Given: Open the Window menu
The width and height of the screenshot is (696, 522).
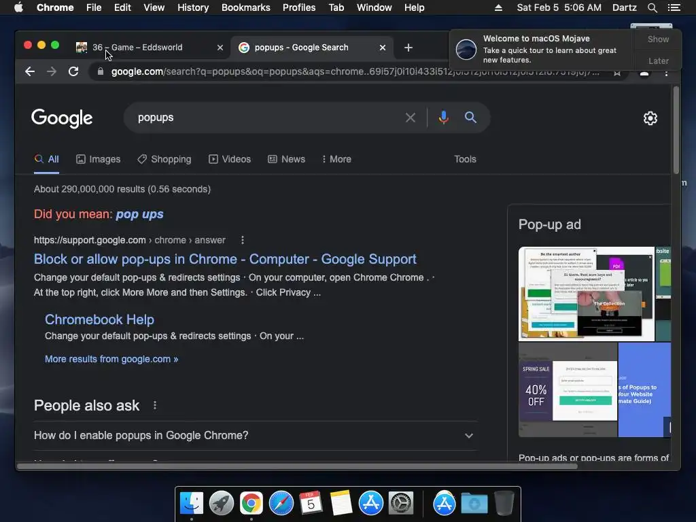Looking at the screenshot, I should (374, 7).
